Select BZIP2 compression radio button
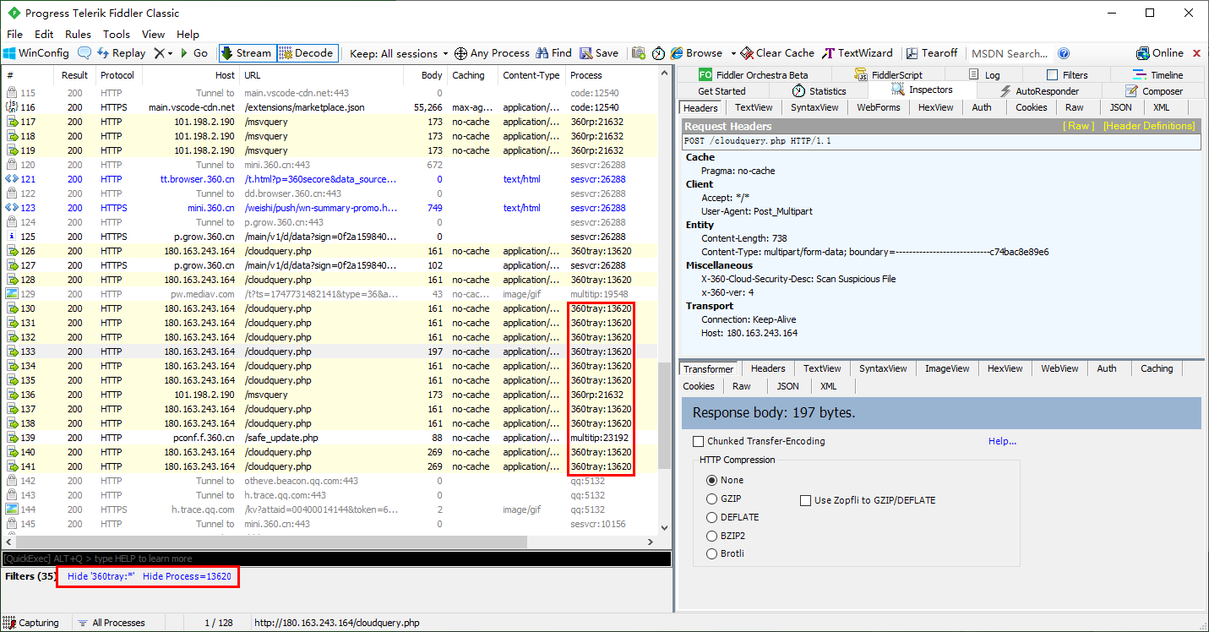The height and width of the screenshot is (632, 1209). pyautogui.click(x=712, y=536)
